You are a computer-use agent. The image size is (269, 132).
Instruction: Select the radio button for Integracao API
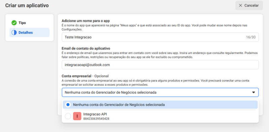(x=68, y=116)
